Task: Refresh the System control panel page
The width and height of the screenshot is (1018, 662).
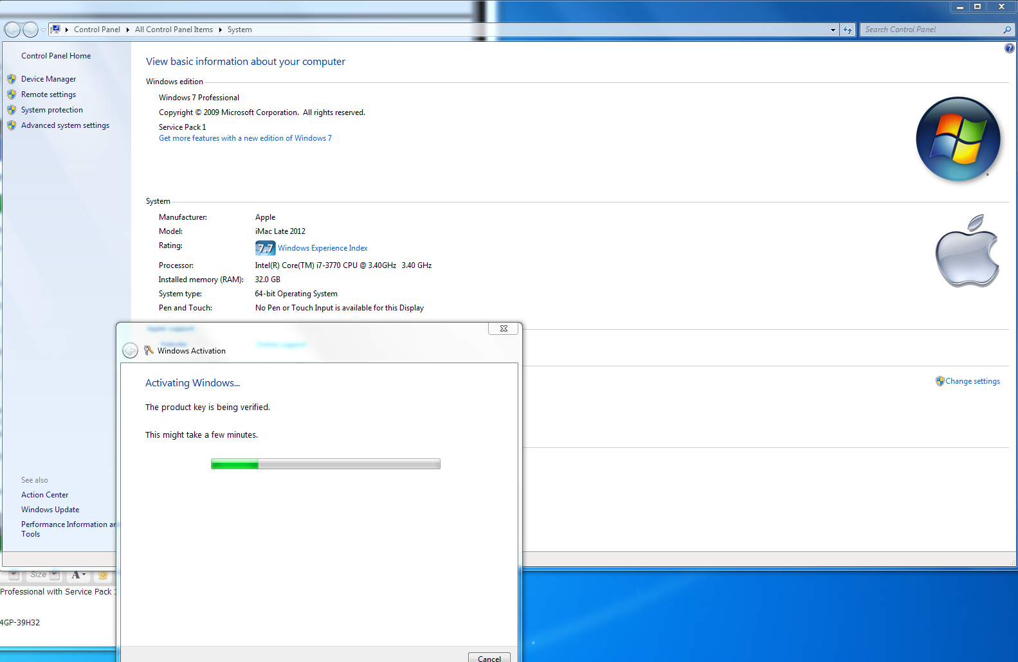Action: click(x=848, y=30)
